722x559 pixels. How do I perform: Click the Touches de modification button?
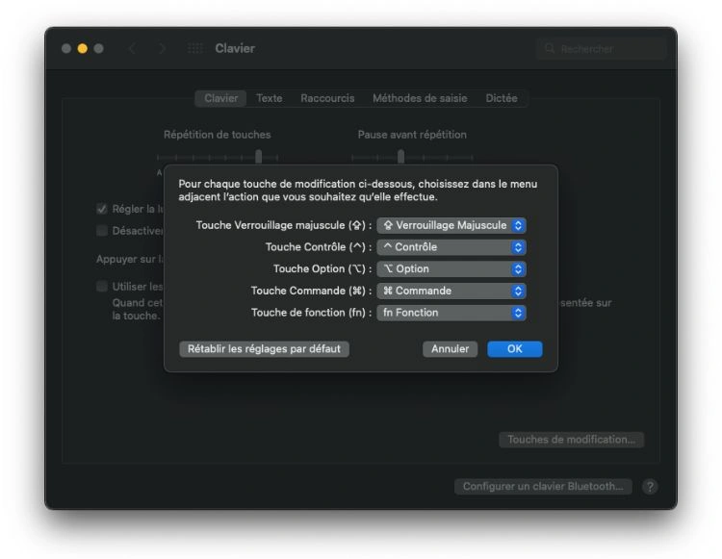[x=572, y=440]
